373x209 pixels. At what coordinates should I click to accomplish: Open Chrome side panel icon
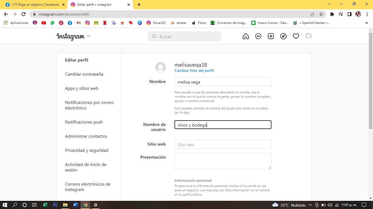coord(350,14)
